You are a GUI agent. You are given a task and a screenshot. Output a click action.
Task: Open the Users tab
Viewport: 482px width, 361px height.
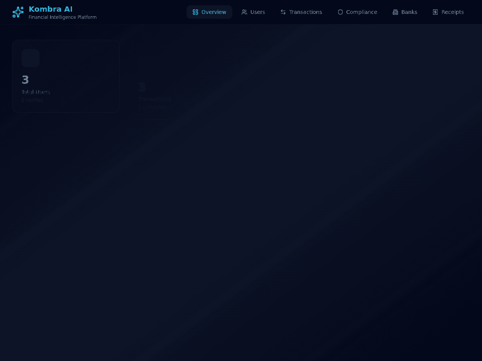click(x=253, y=12)
